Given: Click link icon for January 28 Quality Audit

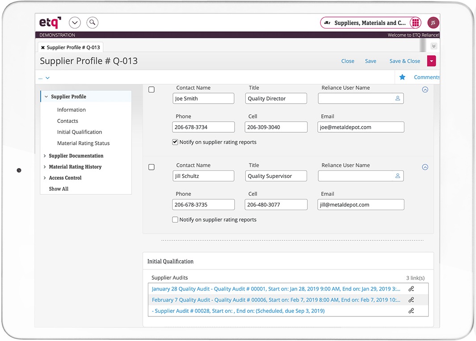Looking at the screenshot, I should click(411, 289).
